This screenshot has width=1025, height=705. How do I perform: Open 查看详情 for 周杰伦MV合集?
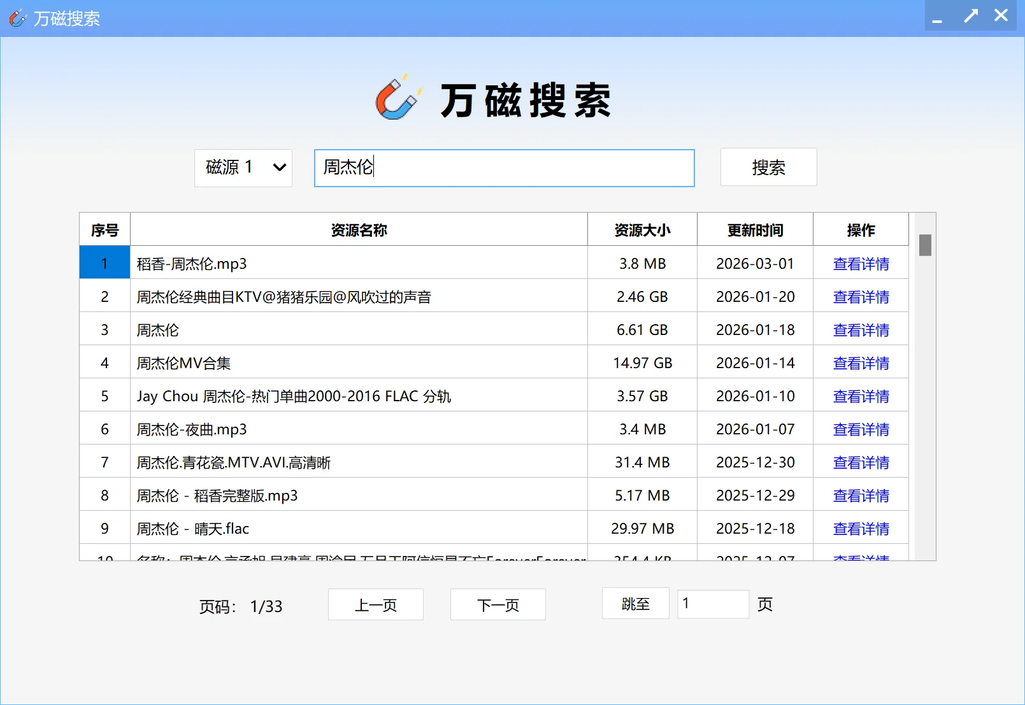861,363
